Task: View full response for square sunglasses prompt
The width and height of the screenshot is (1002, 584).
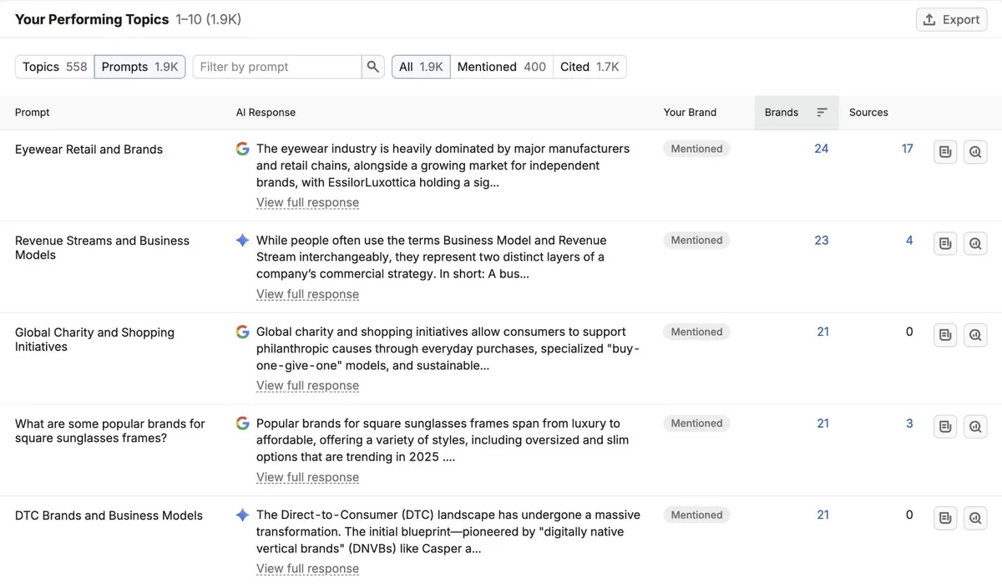Action: point(307,477)
